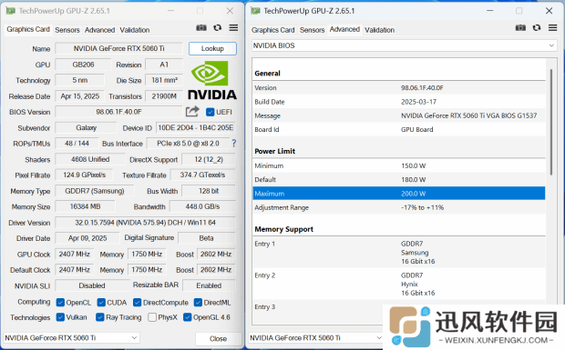Select the Minimum 150.0 W row
The width and height of the screenshot is (565, 350).
click(x=399, y=165)
